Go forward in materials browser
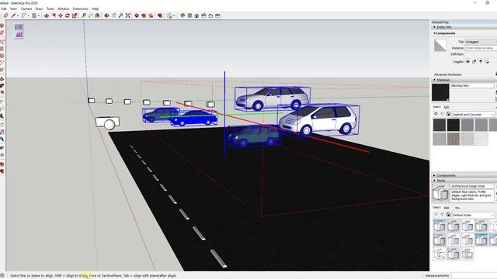Image resolution: width=497 pixels, height=279 pixels. click(442, 114)
